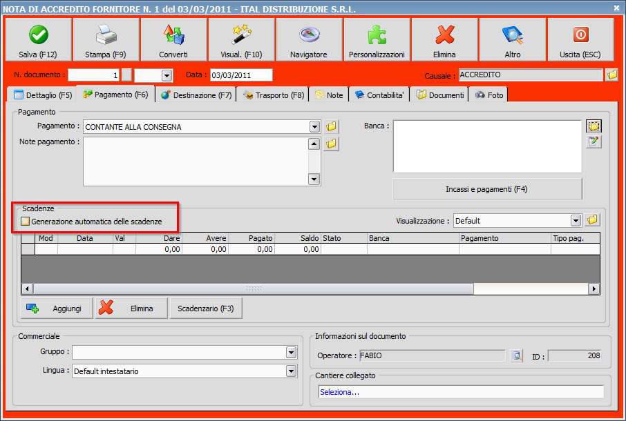Screen dimensions: 626x421
Task: Show the Foto tab
Action: [x=489, y=95]
